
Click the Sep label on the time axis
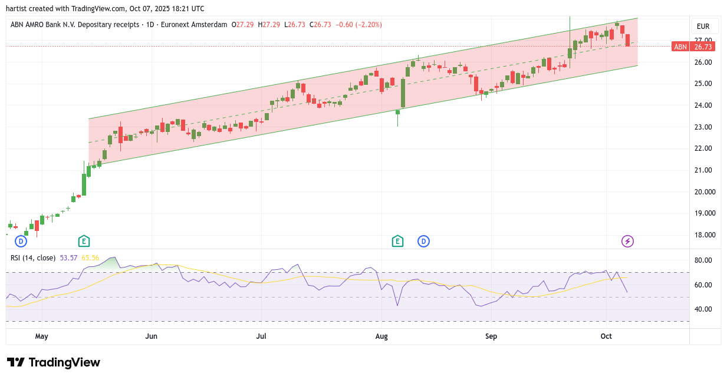(x=491, y=336)
